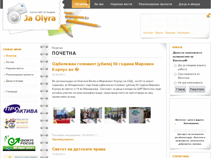Image resolution: width=211 pixels, height=158 pixels.
Task: Open 'Галерија' in the left main menu
Action: click(x=12, y=92)
